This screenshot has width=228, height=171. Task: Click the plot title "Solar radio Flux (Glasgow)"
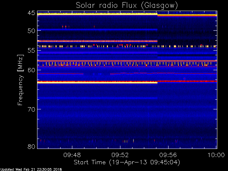(x=127, y=6)
